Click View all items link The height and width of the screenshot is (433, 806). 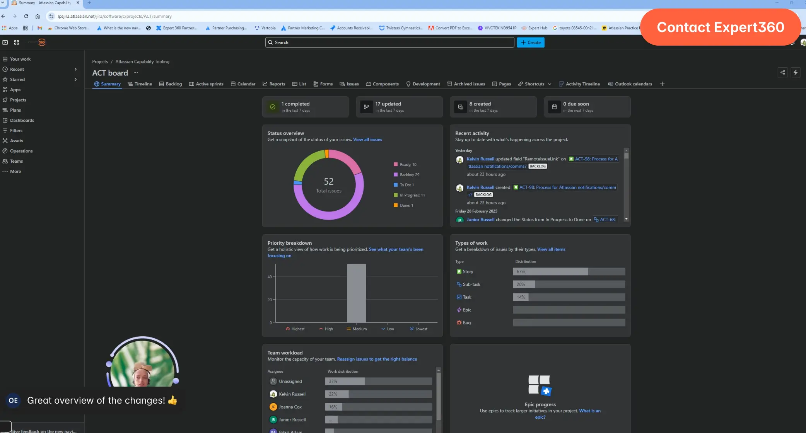[551, 249]
